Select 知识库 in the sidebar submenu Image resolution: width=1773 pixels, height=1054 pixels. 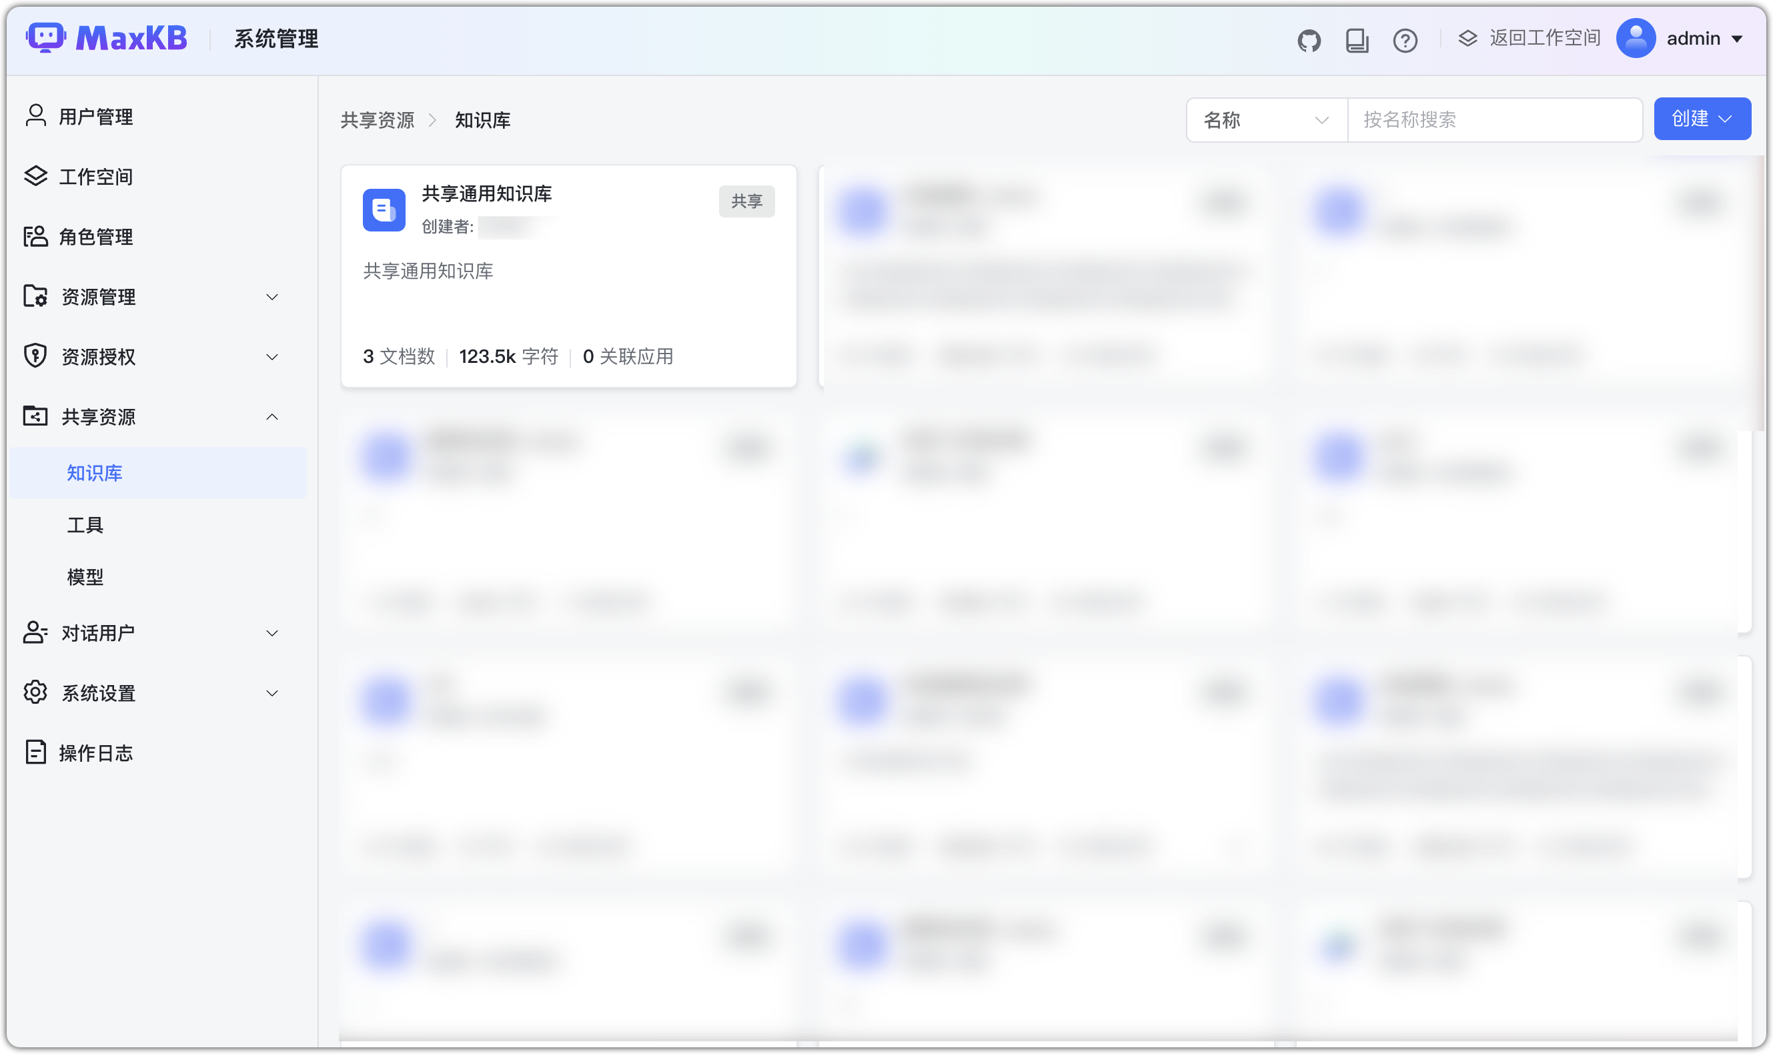(x=157, y=473)
